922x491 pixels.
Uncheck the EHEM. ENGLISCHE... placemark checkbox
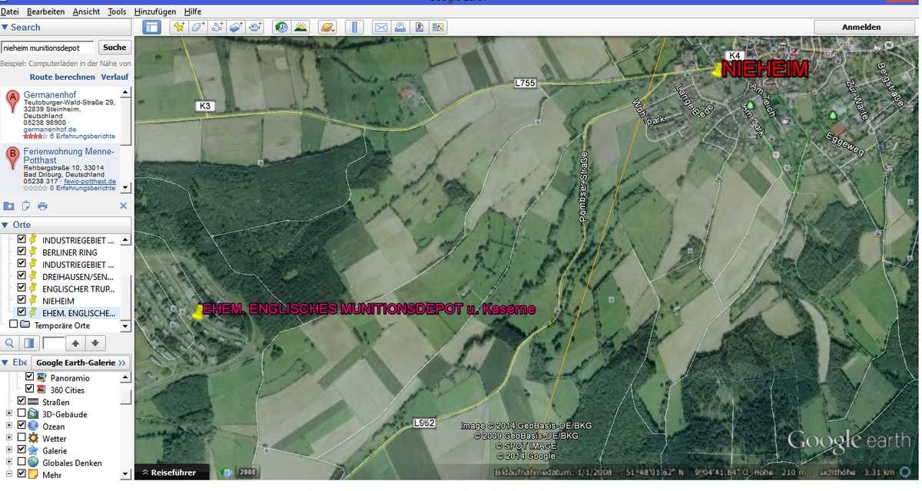(22, 313)
